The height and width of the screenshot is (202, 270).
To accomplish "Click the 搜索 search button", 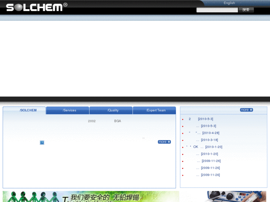I will click(x=246, y=10).
